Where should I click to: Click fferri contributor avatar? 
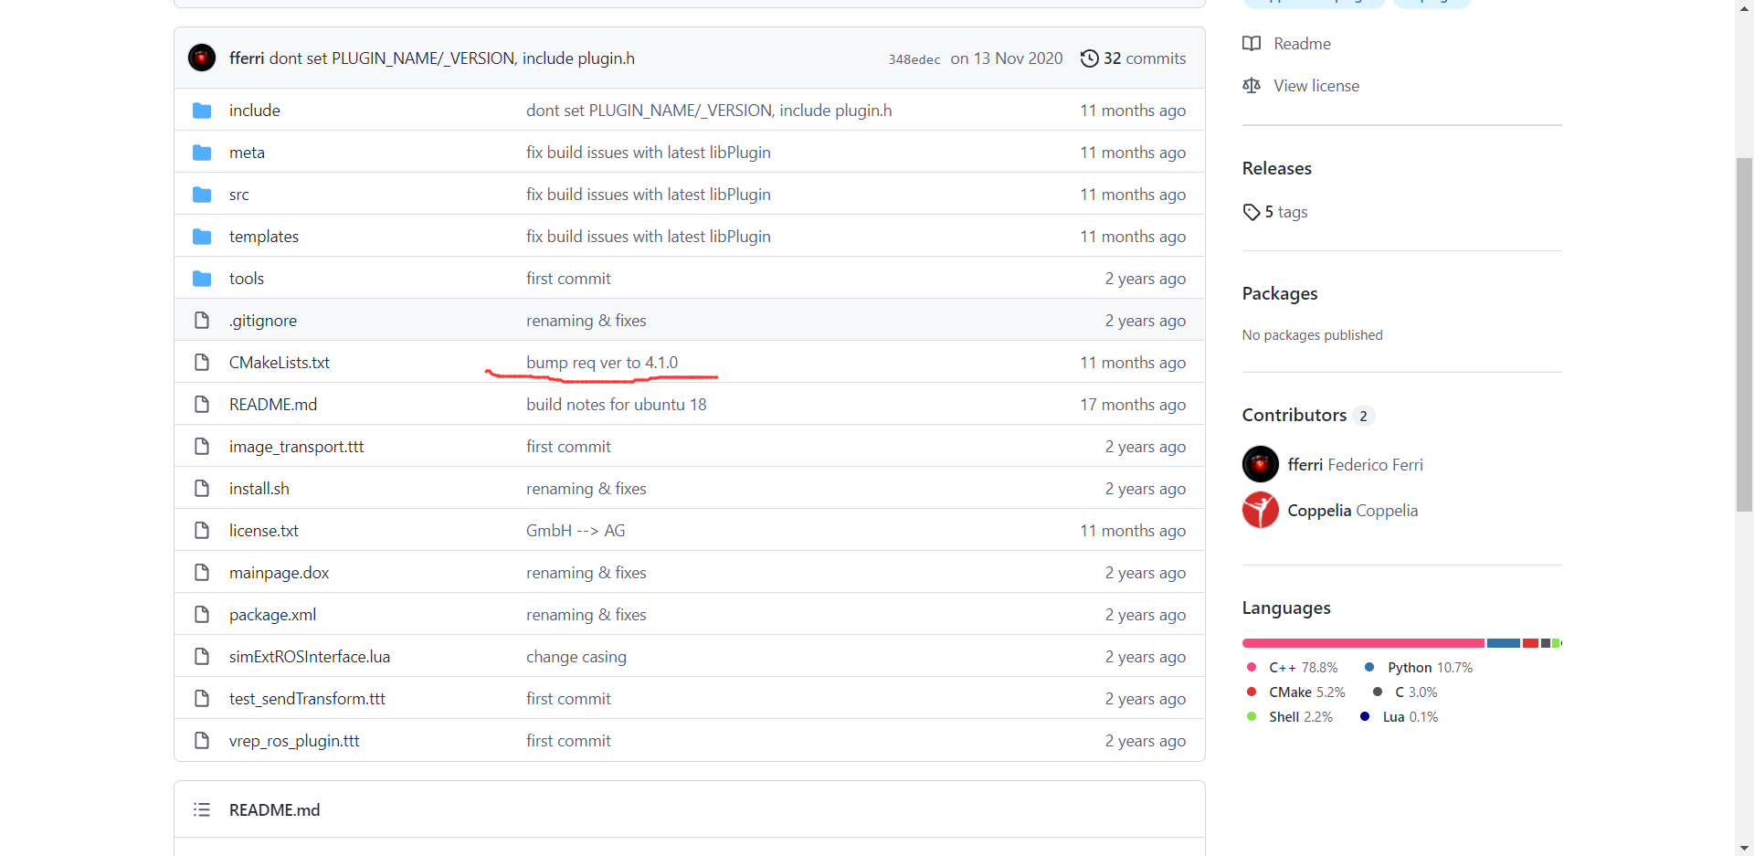point(1261,464)
